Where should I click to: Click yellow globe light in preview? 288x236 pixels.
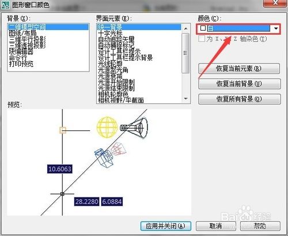click(x=107, y=127)
